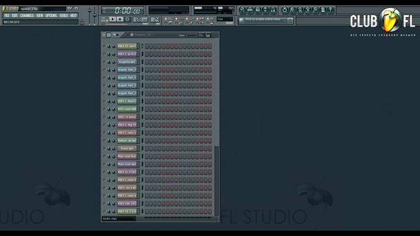Open the piano roll view icon
The height and width of the screenshot is (236, 420).
coord(258,10)
